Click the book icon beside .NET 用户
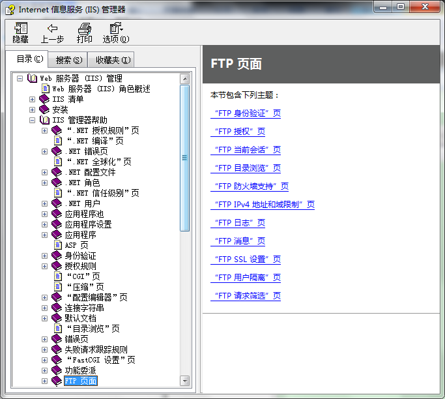Screen dimensions: 445x399 tap(57, 203)
